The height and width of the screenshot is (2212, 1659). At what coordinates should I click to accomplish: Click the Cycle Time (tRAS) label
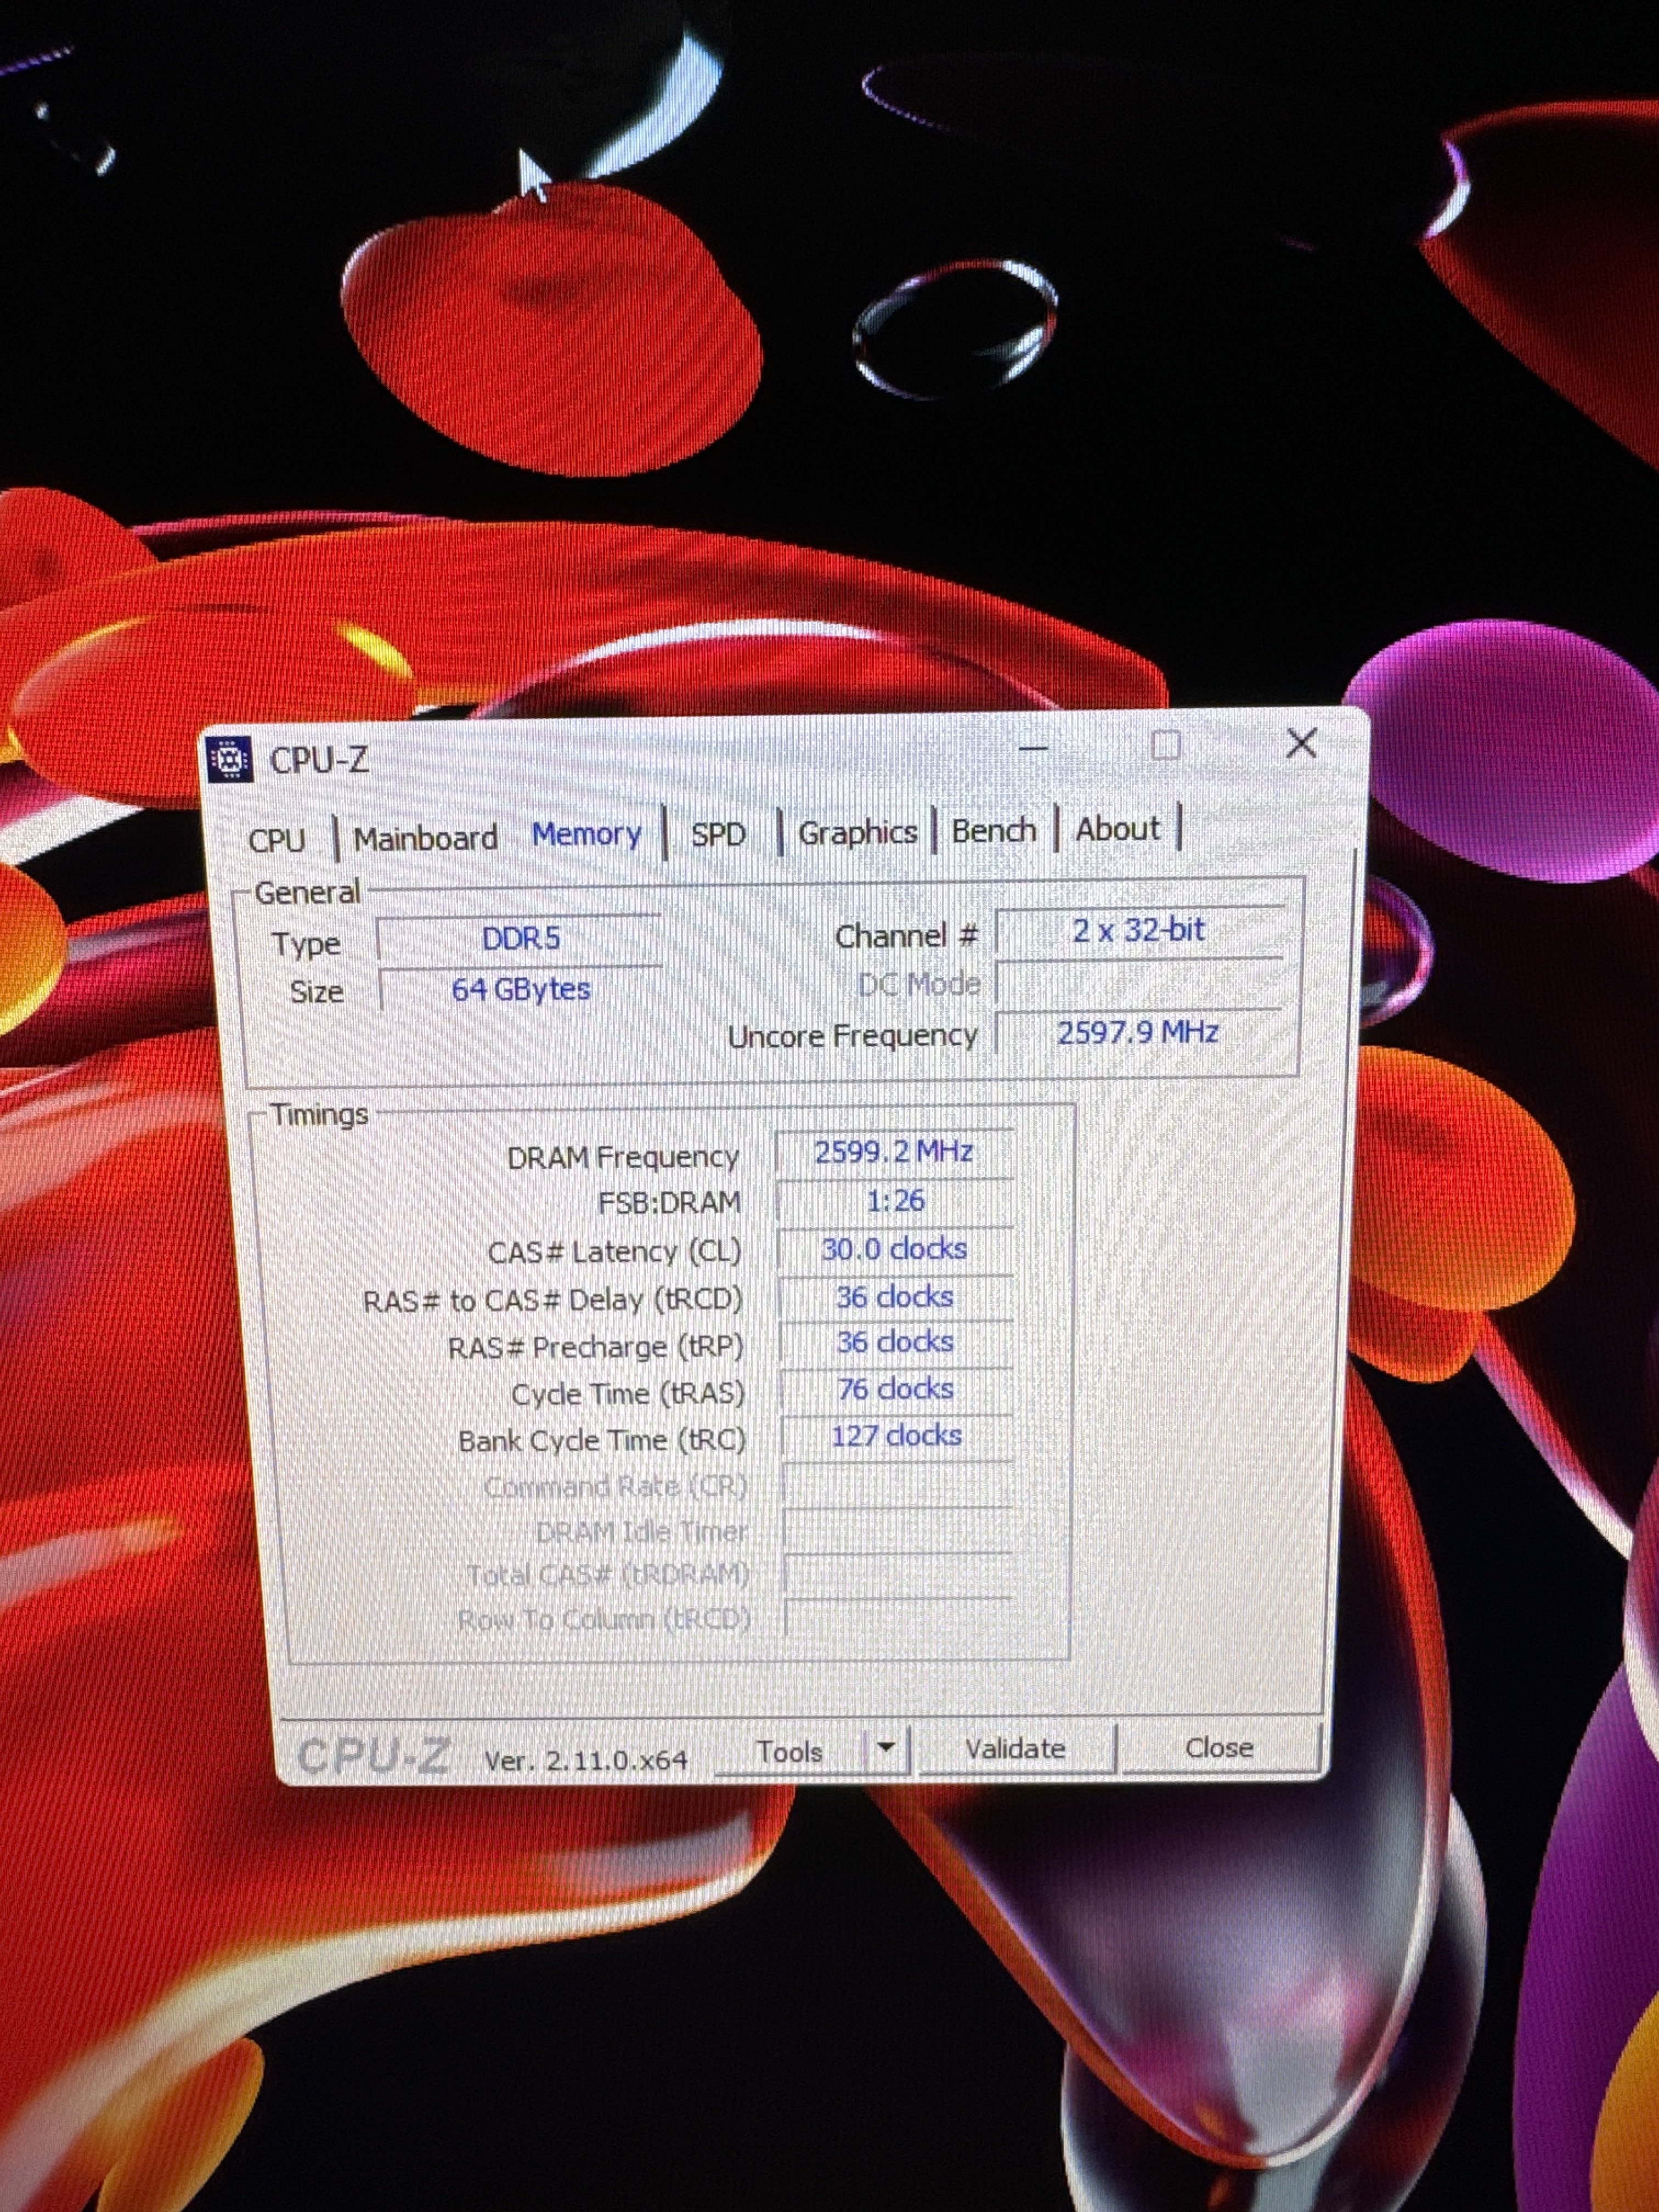click(628, 1394)
